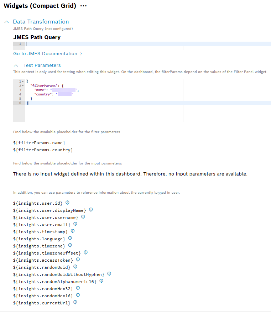This screenshot has height=314, width=271.
Task: Show info for insights.randomAlphanumeric16
Action: click(101, 281)
